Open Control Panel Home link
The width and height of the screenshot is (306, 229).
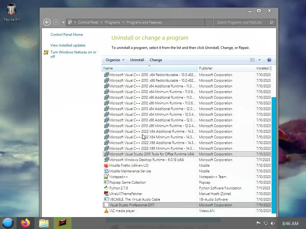coord(67,35)
